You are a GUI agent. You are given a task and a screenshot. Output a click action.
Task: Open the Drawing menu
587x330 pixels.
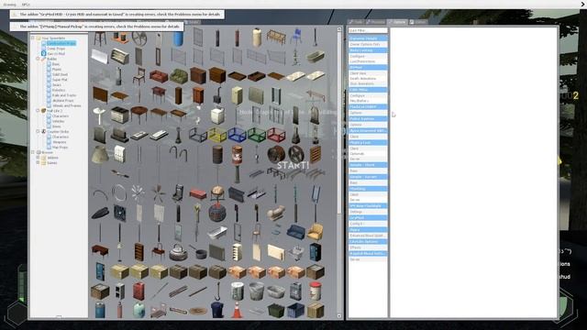(x=10, y=5)
